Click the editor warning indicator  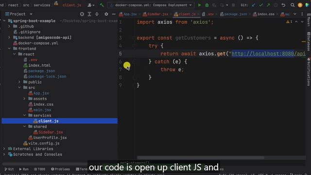point(289,22)
